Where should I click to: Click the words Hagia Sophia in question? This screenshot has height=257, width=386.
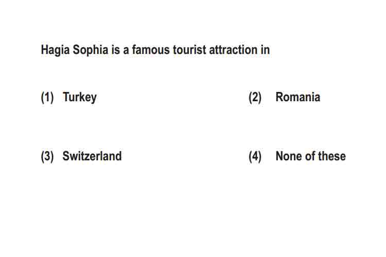click(75, 50)
